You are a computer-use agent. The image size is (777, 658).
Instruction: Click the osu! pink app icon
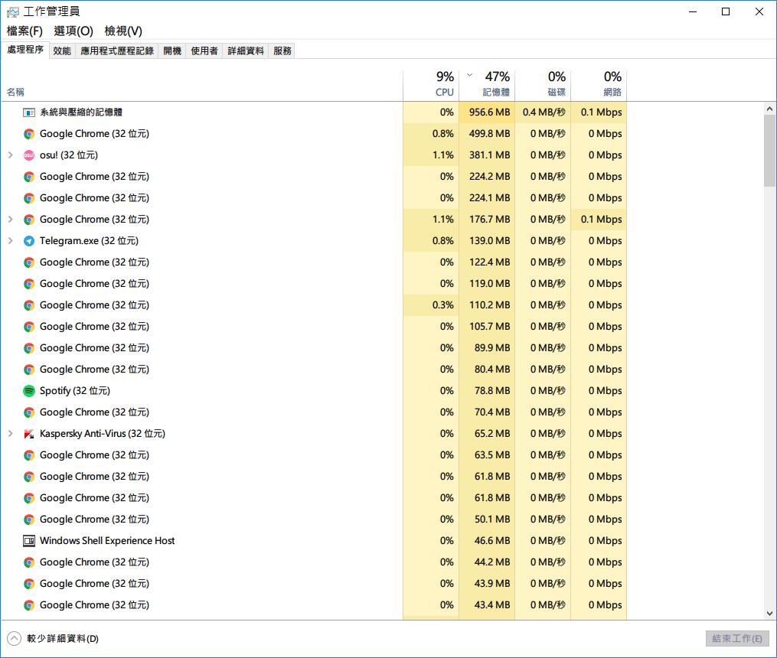coord(29,155)
